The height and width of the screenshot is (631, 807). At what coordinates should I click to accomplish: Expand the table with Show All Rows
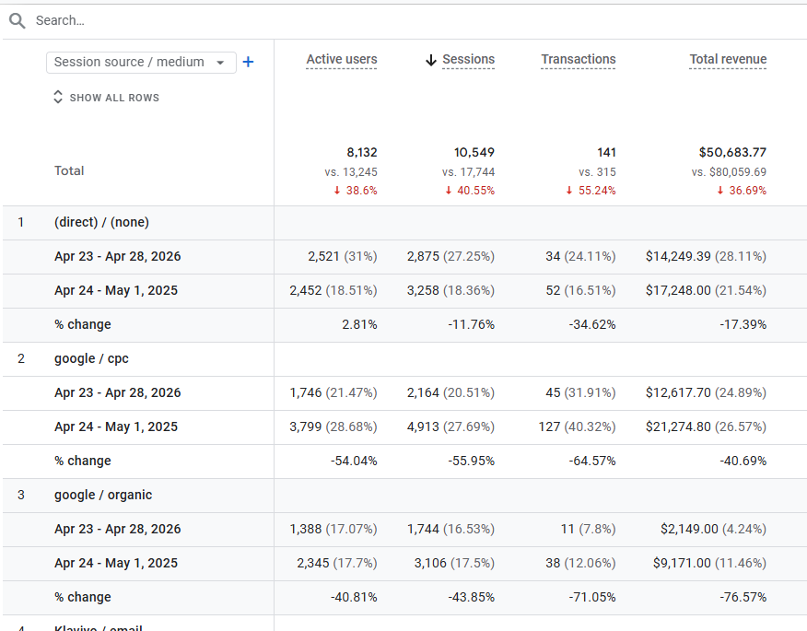click(106, 98)
